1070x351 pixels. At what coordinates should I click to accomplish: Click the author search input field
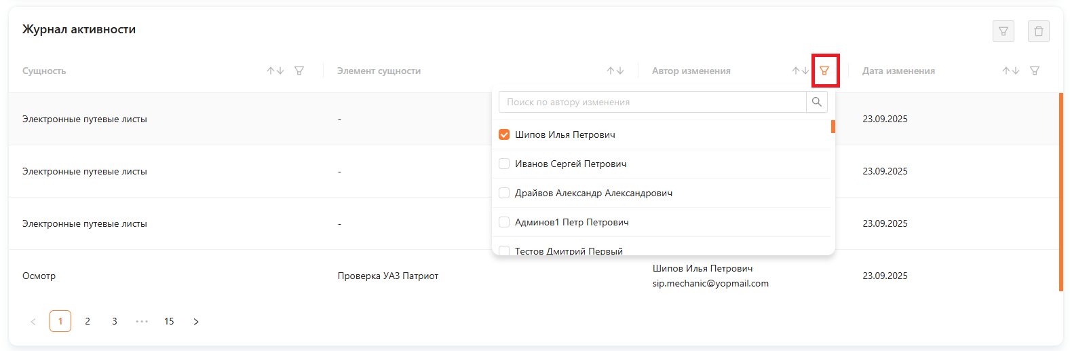click(651, 102)
